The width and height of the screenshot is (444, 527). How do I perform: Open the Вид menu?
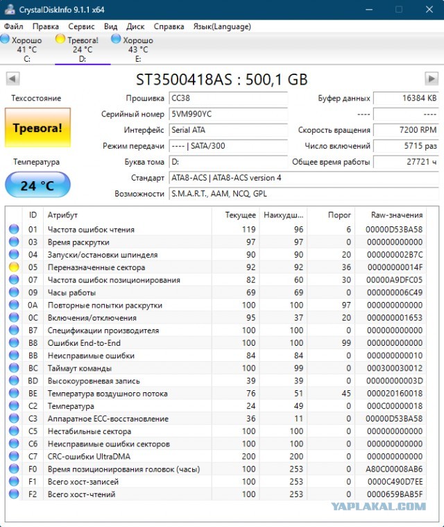coord(110,26)
